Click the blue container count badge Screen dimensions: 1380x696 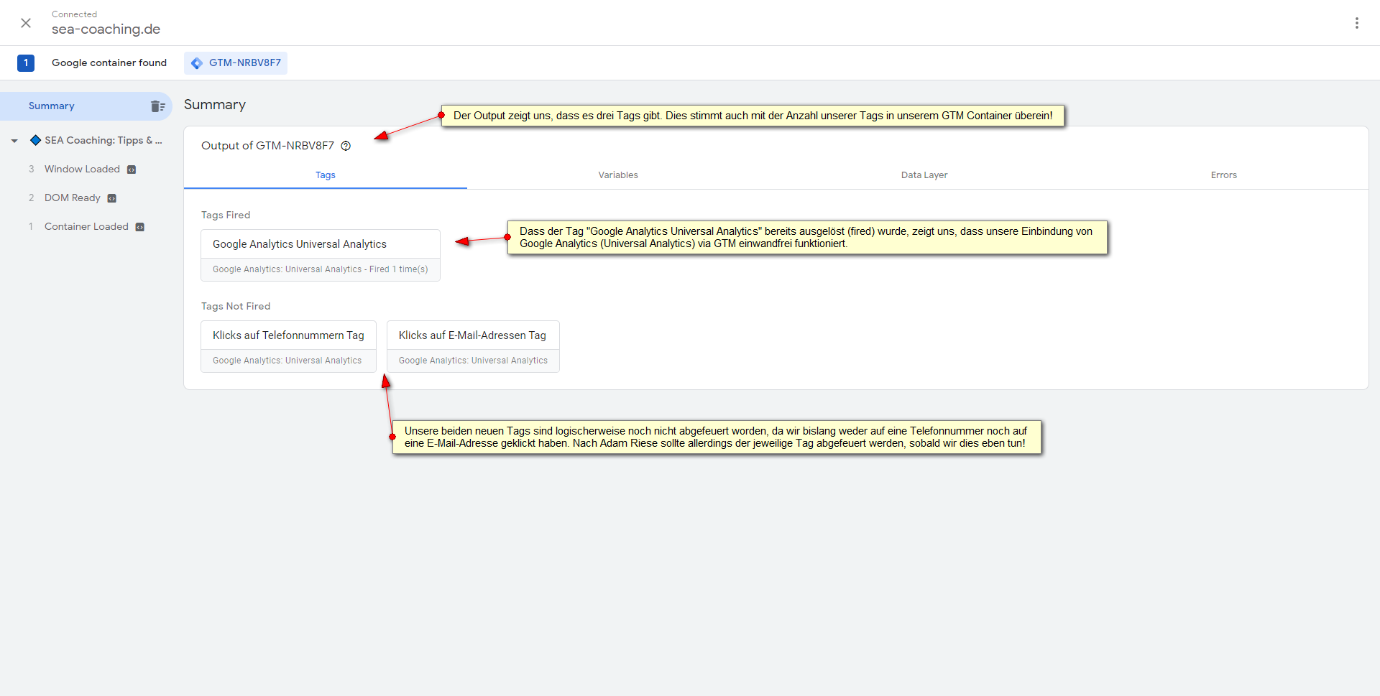[26, 63]
